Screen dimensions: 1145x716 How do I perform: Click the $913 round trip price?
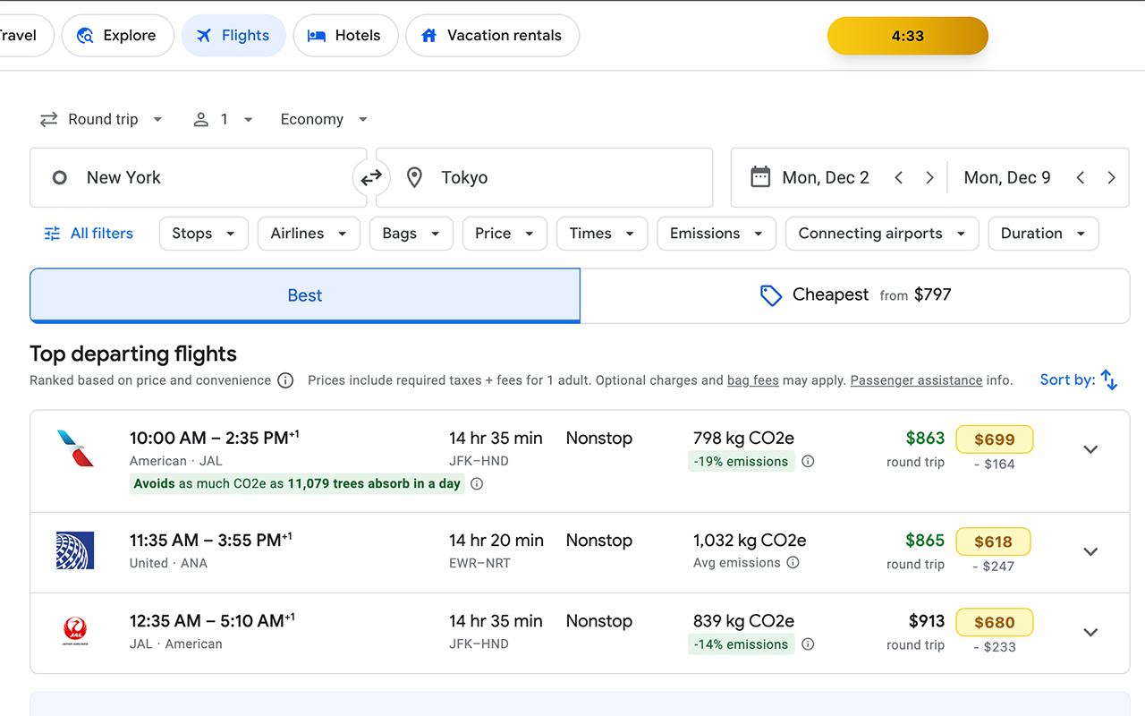(x=927, y=621)
